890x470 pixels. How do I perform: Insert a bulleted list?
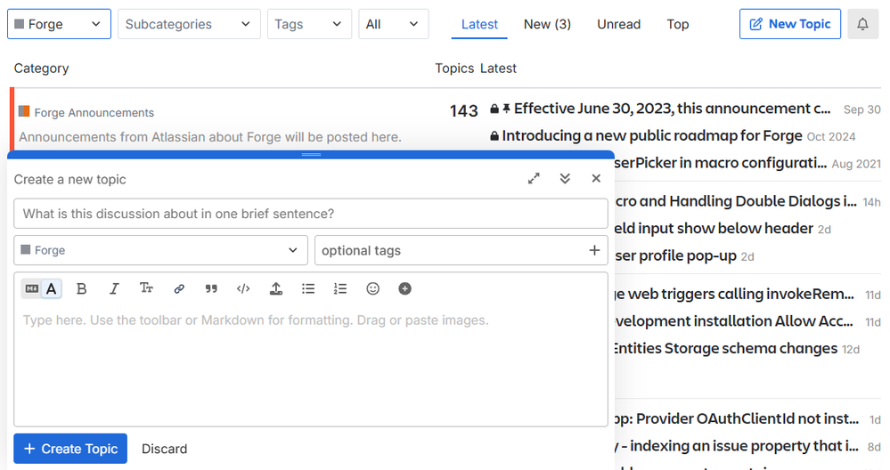[x=308, y=288]
